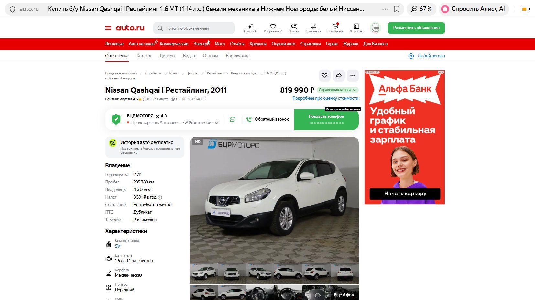Switch to the Бортжурнал tab
This screenshot has height=300, width=535.
[237, 56]
